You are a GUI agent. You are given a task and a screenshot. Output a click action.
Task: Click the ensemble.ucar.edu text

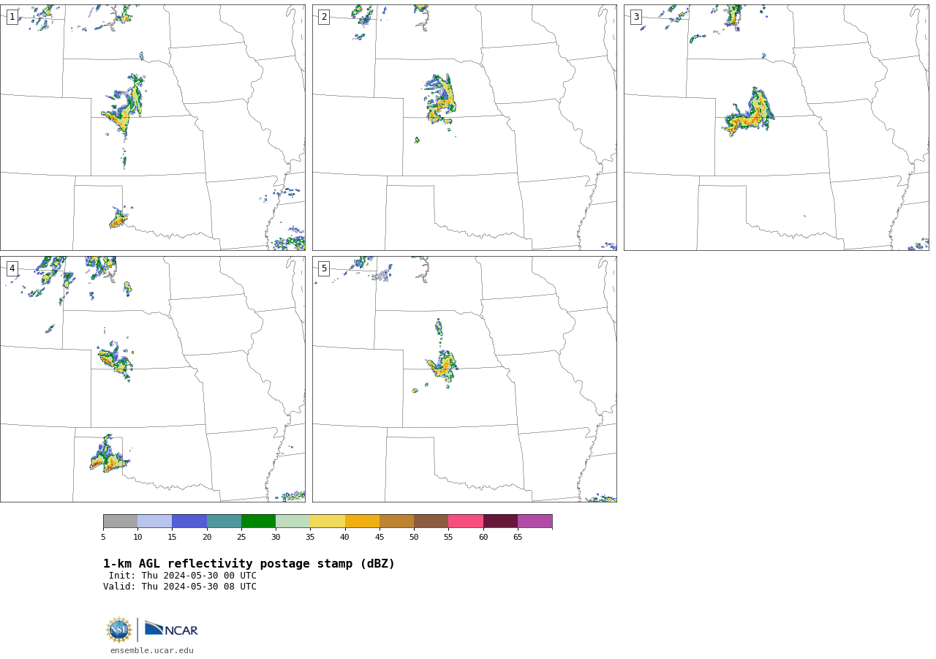tap(152, 650)
